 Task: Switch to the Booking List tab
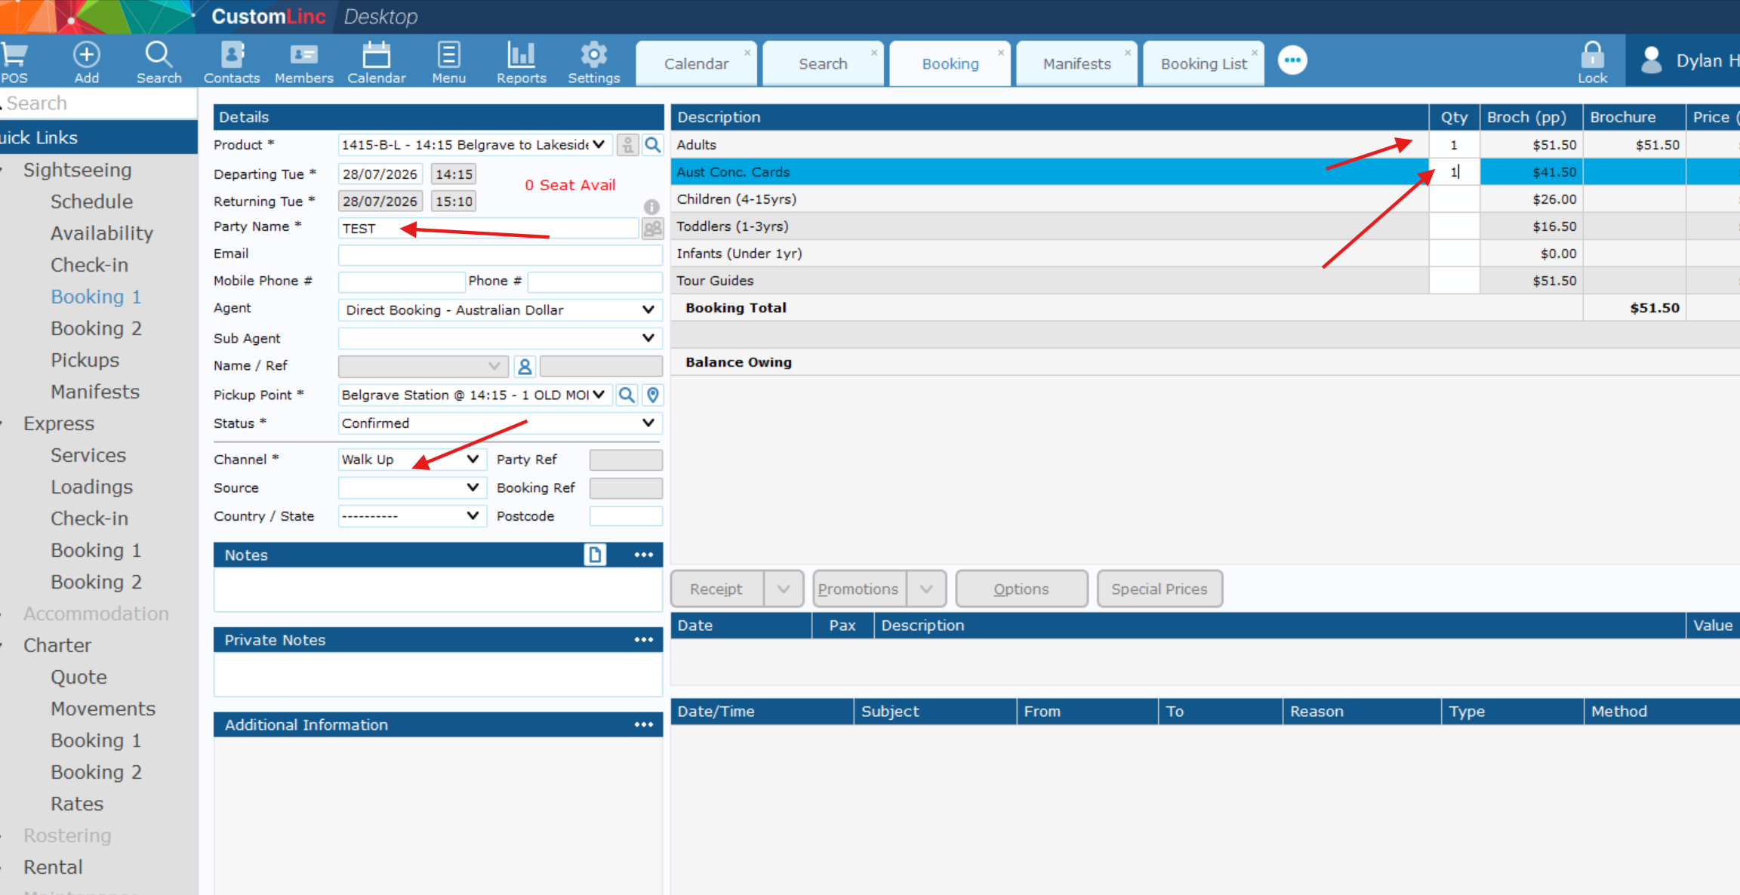click(1203, 64)
